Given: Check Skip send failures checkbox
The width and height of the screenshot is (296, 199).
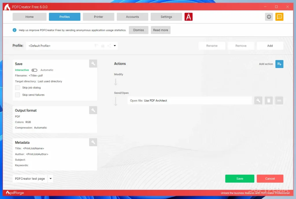Looking at the screenshot, I should [x=17, y=95].
